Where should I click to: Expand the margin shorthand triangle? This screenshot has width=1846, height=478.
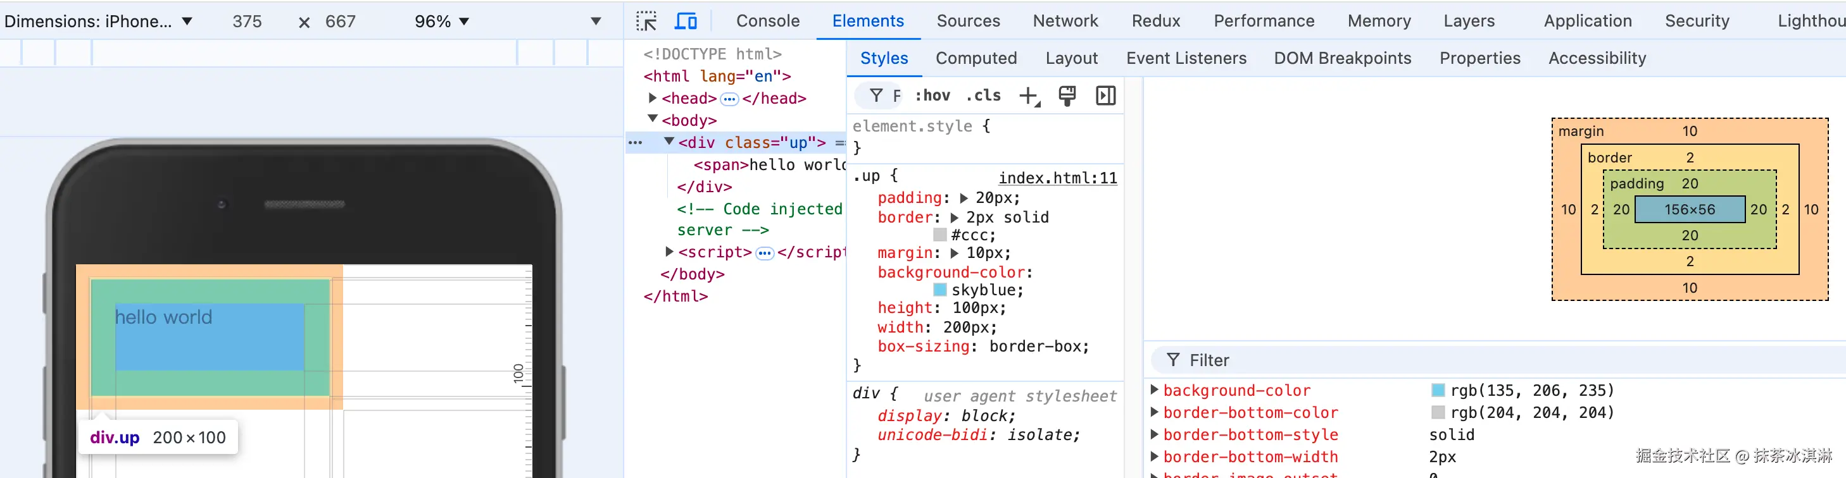pyautogui.click(x=955, y=254)
